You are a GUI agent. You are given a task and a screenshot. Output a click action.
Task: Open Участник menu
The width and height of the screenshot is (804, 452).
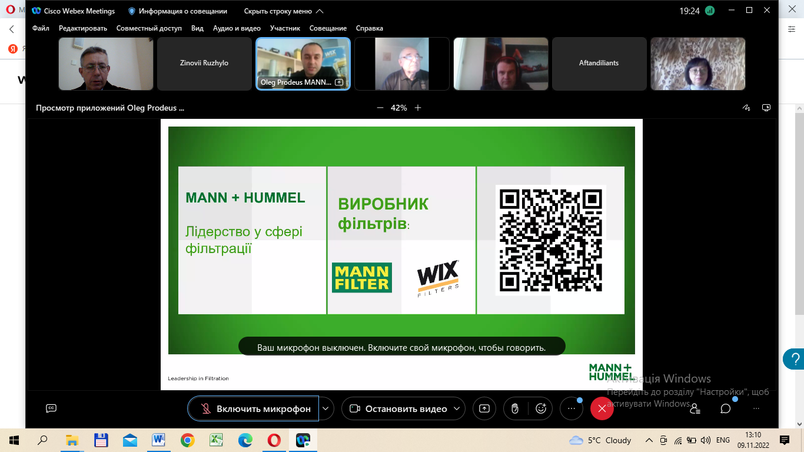tap(285, 28)
